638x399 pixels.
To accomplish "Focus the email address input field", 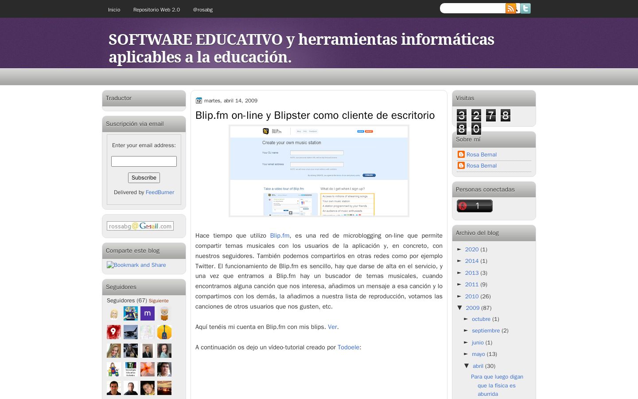I will pyautogui.click(x=144, y=161).
